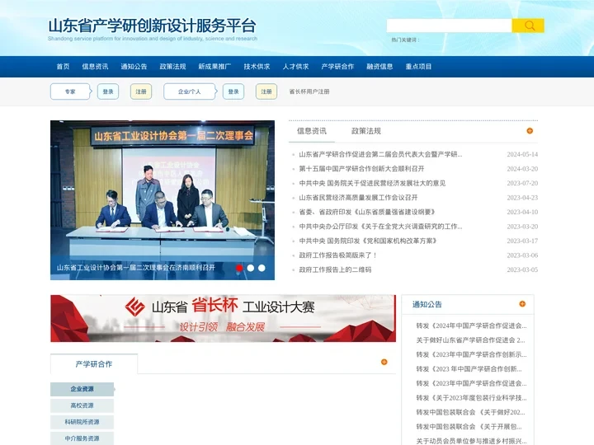594x445 pixels.
Task: Select the 产学研合作 section tab
Action: tap(94, 364)
